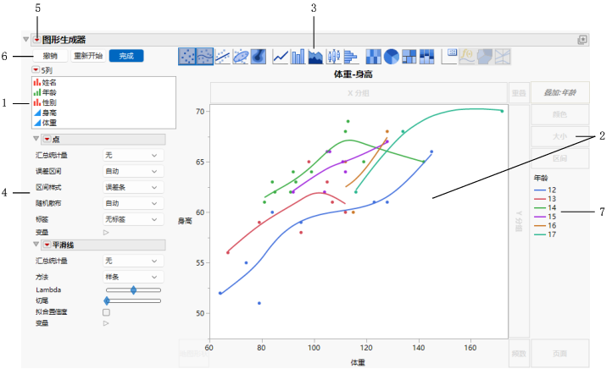Collapse the 平滑线 section disclosure triangle
This screenshot has width=612, height=369.
(36, 244)
